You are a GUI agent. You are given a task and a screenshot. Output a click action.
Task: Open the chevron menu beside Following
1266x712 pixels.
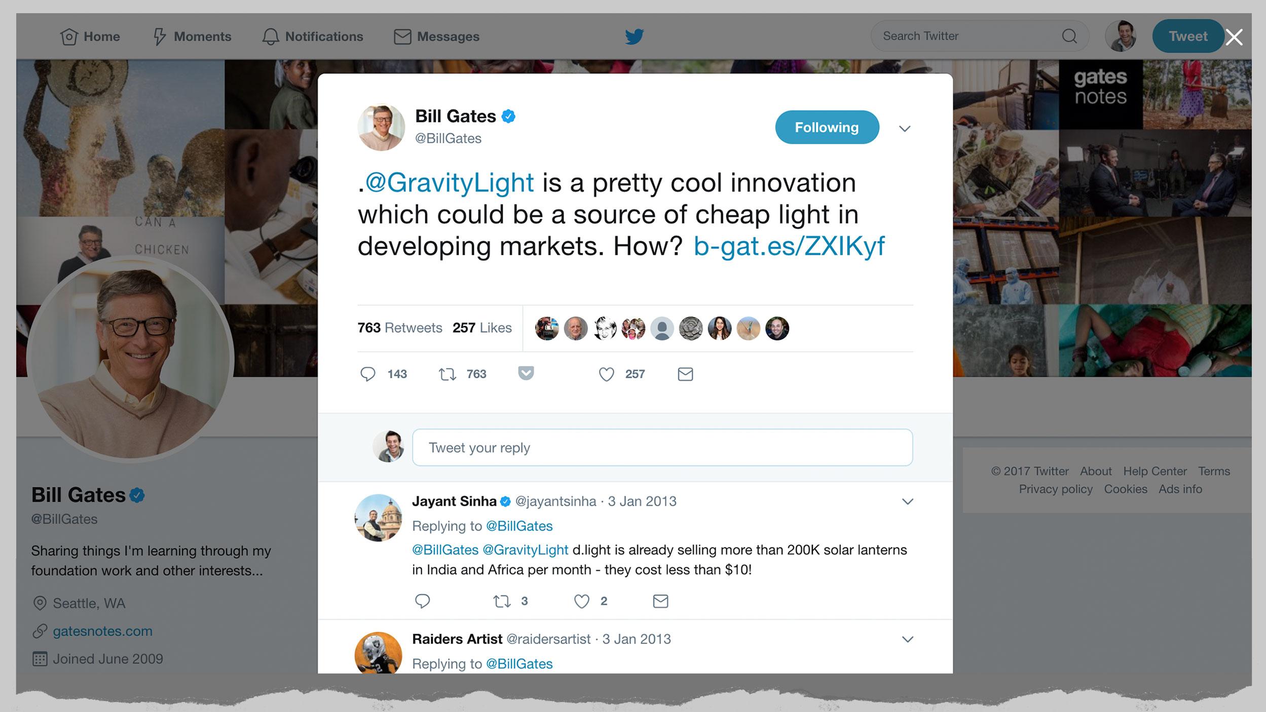(905, 129)
